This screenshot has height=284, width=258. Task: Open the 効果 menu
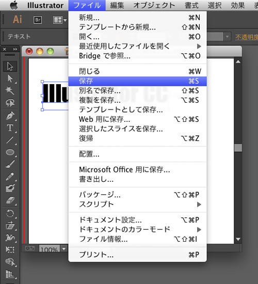coord(238,6)
